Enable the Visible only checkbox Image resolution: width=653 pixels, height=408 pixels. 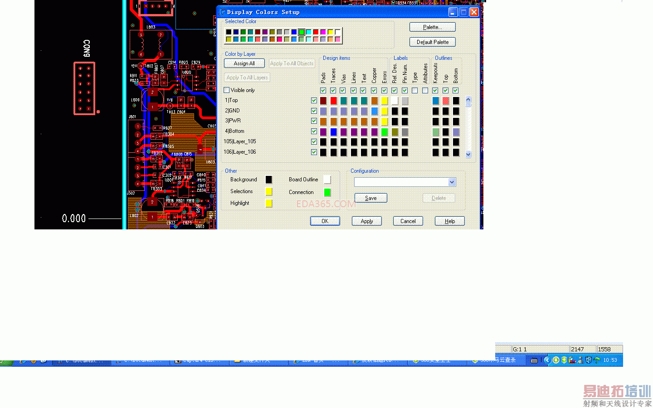pyautogui.click(x=227, y=90)
